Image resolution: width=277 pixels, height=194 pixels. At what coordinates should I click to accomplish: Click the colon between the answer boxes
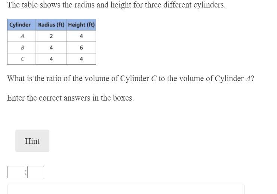tap(26, 173)
